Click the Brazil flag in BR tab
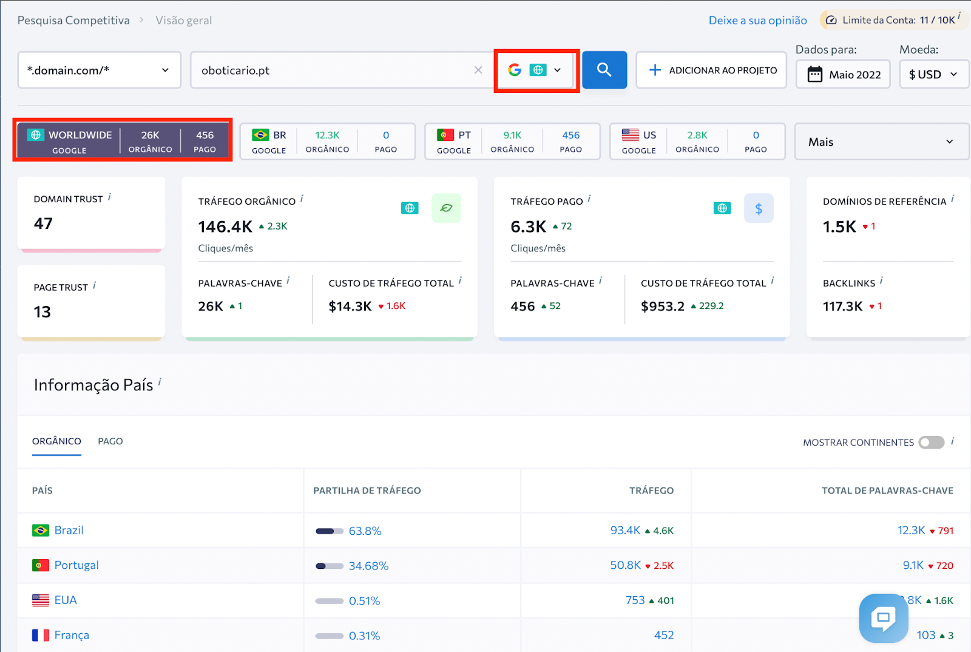 pos(260,135)
